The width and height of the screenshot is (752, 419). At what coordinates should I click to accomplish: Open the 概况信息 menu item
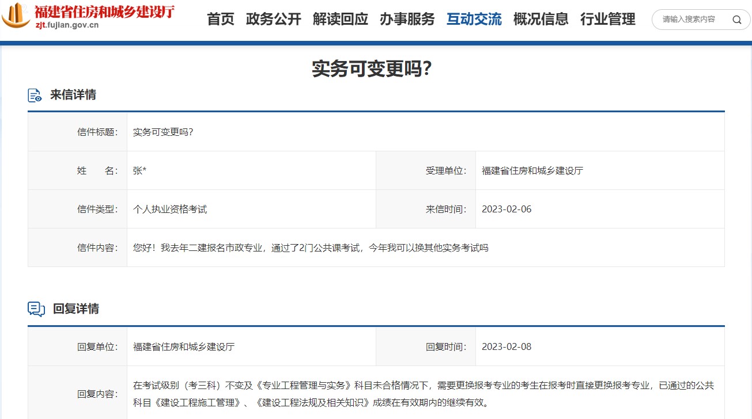click(x=541, y=19)
